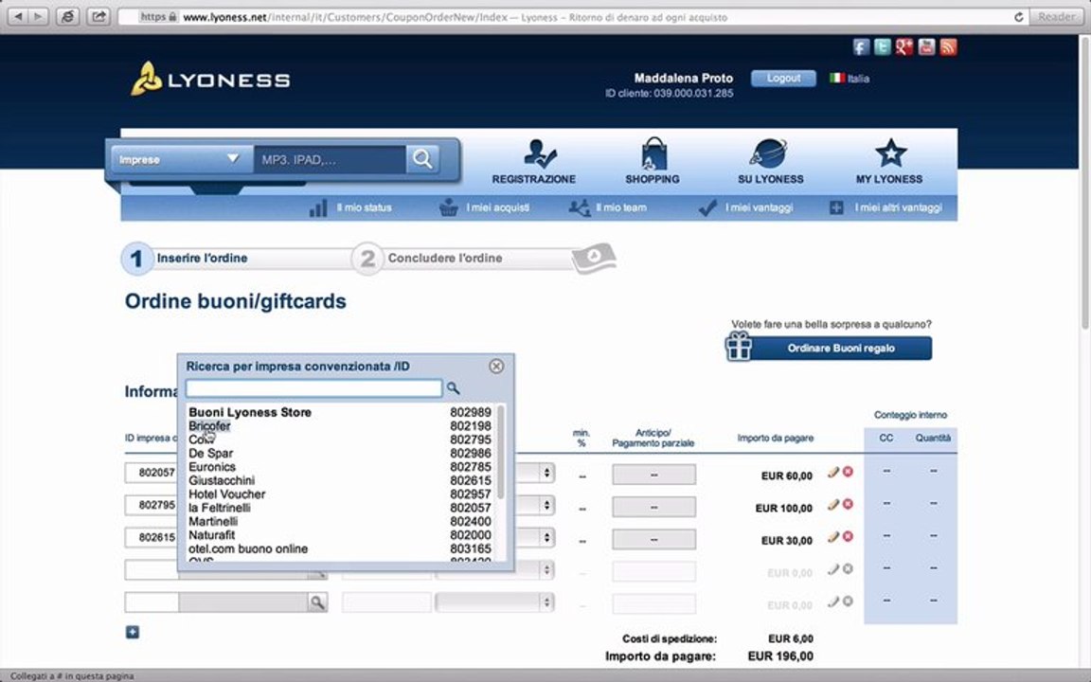This screenshot has width=1091, height=682.
Task: Click the Lyoness logo
Action: pyautogui.click(x=210, y=79)
